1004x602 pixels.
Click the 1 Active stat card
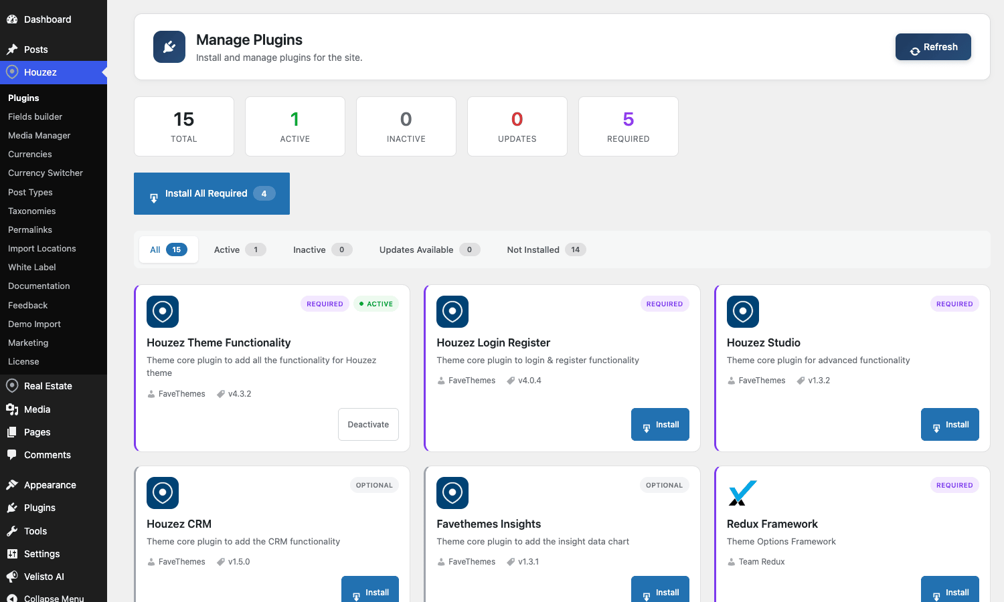coord(295,126)
